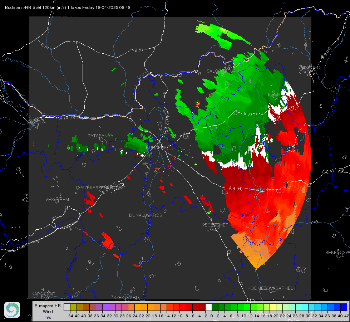
Task: Click the swirl logo icon beside the legend
Action: [12, 310]
